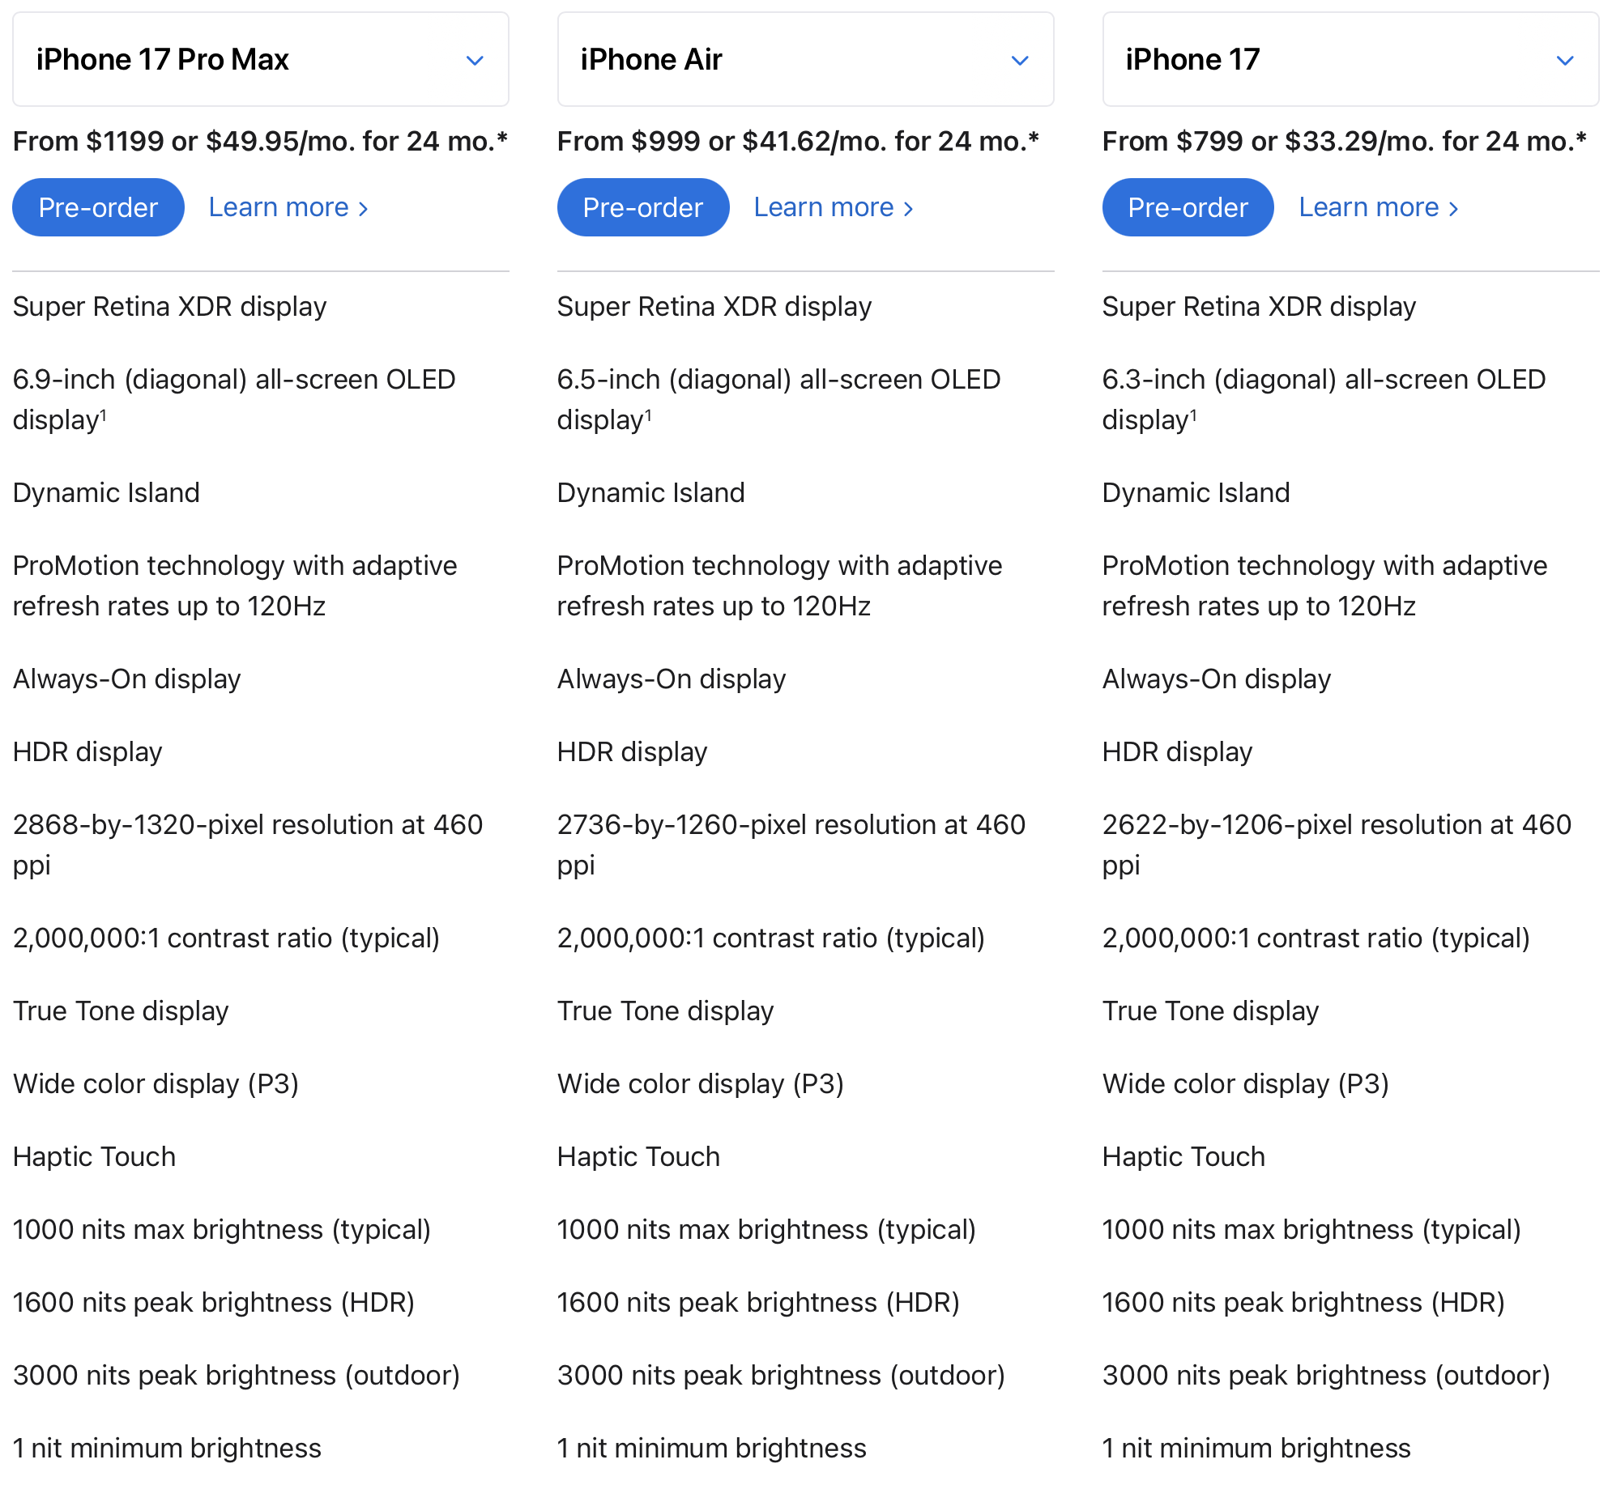Open the iPhone Air model dropdown
The width and height of the screenshot is (1612, 1485).
805,59
